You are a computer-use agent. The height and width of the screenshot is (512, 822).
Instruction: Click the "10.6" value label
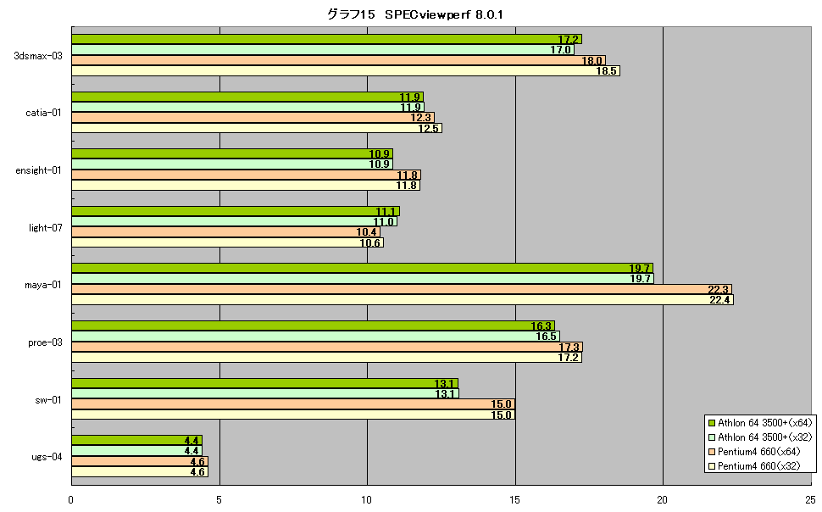tap(369, 243)
